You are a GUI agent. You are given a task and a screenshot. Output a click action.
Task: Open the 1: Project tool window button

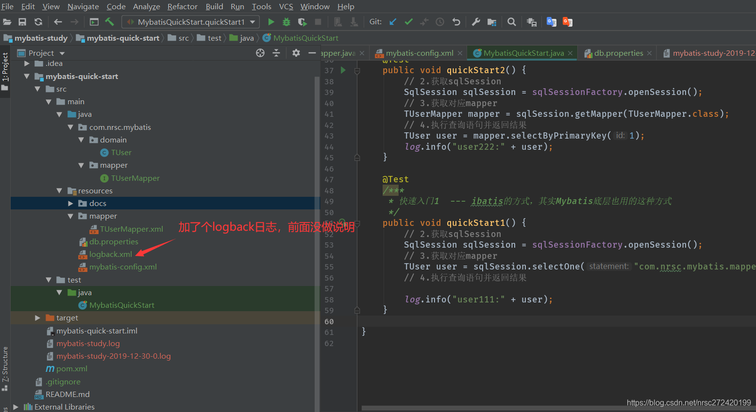point(5,73)
